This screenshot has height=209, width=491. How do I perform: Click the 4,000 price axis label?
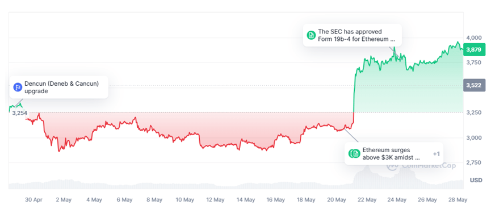(x=473, y=37)
